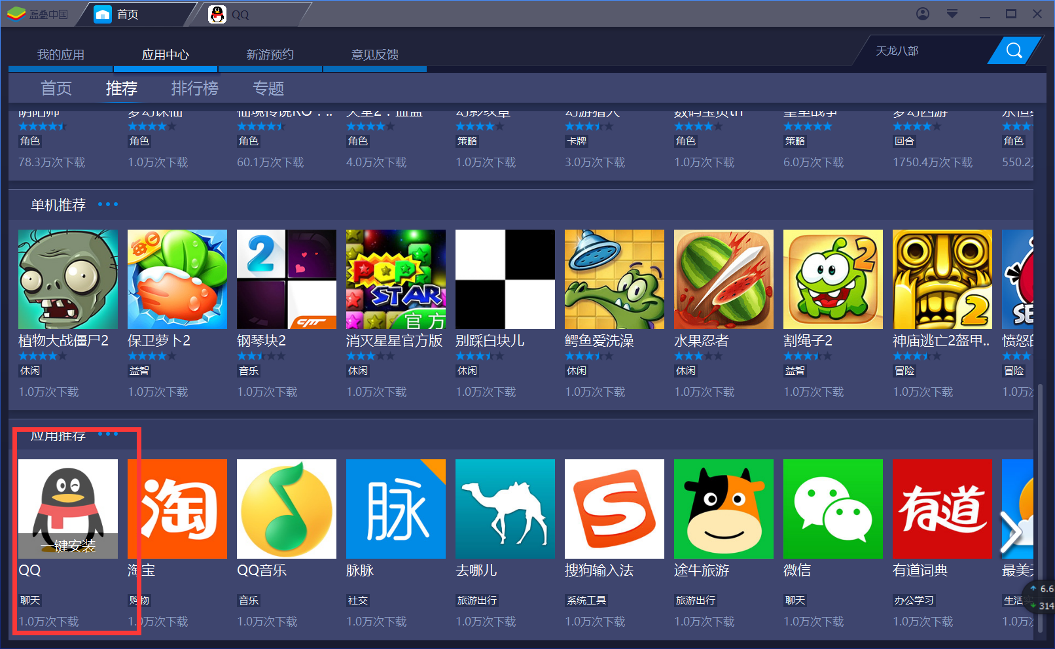The height and width of the screenshot is (649, 1055).
Task: Go to the 首页 sub-tab
Action: pyautogui.click(x=56, y=88)
